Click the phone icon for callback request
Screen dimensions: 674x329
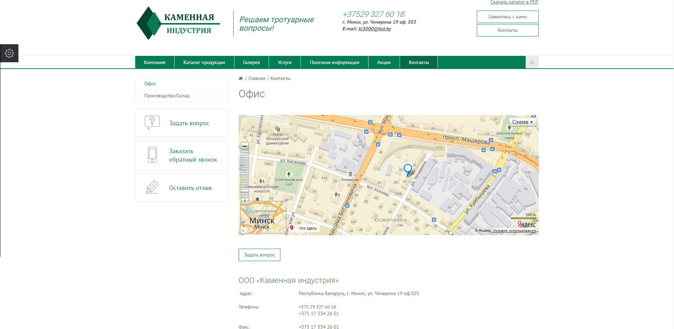tap(152, 155)
